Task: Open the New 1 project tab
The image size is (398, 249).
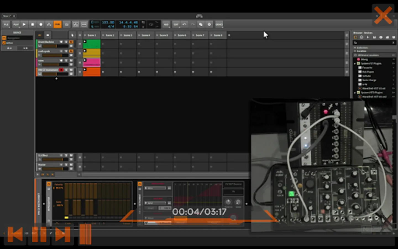Action: tap(7, 16)
